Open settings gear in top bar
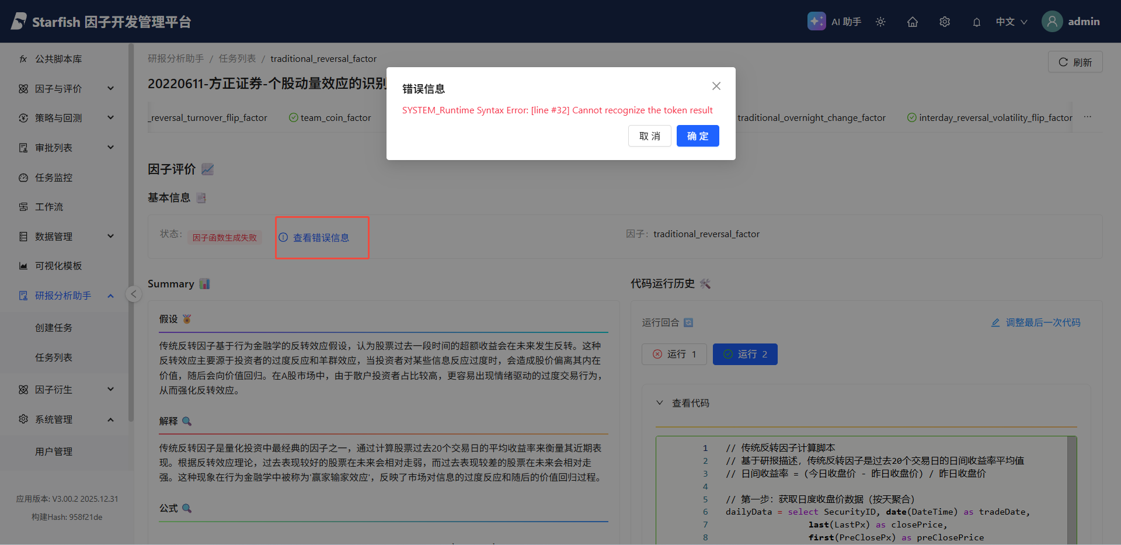Viewport: 1121px width, 545px height. (945, 22)
